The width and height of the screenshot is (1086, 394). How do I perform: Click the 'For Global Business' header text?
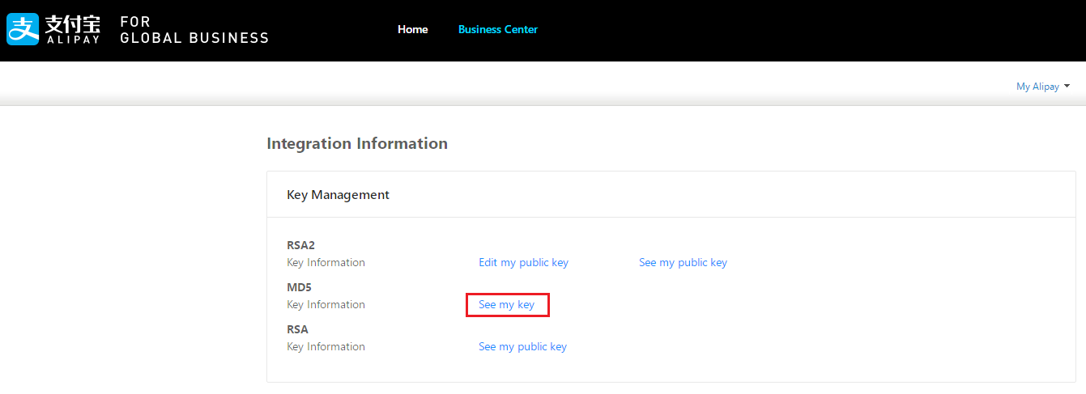194,30
